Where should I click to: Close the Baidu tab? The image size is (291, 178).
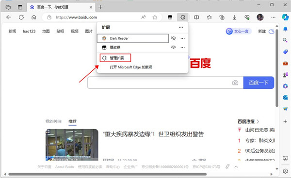coord(91,7)
